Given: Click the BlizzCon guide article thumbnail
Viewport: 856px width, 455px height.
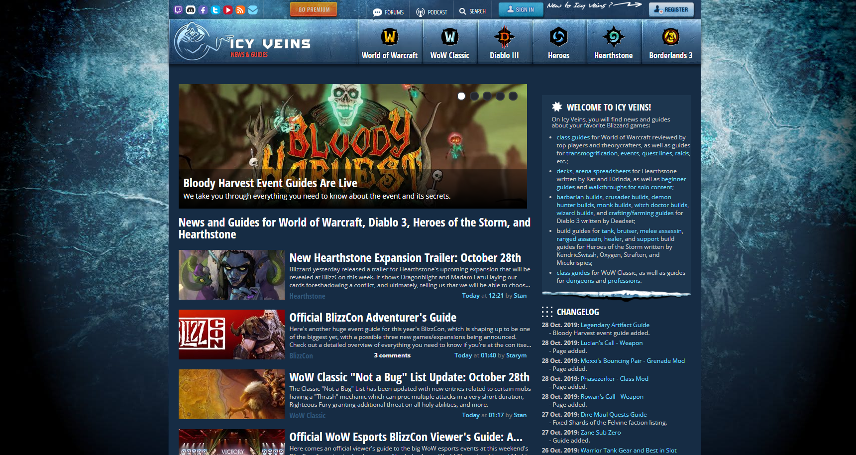Looking at the screenshot, I should pos(231,335).
